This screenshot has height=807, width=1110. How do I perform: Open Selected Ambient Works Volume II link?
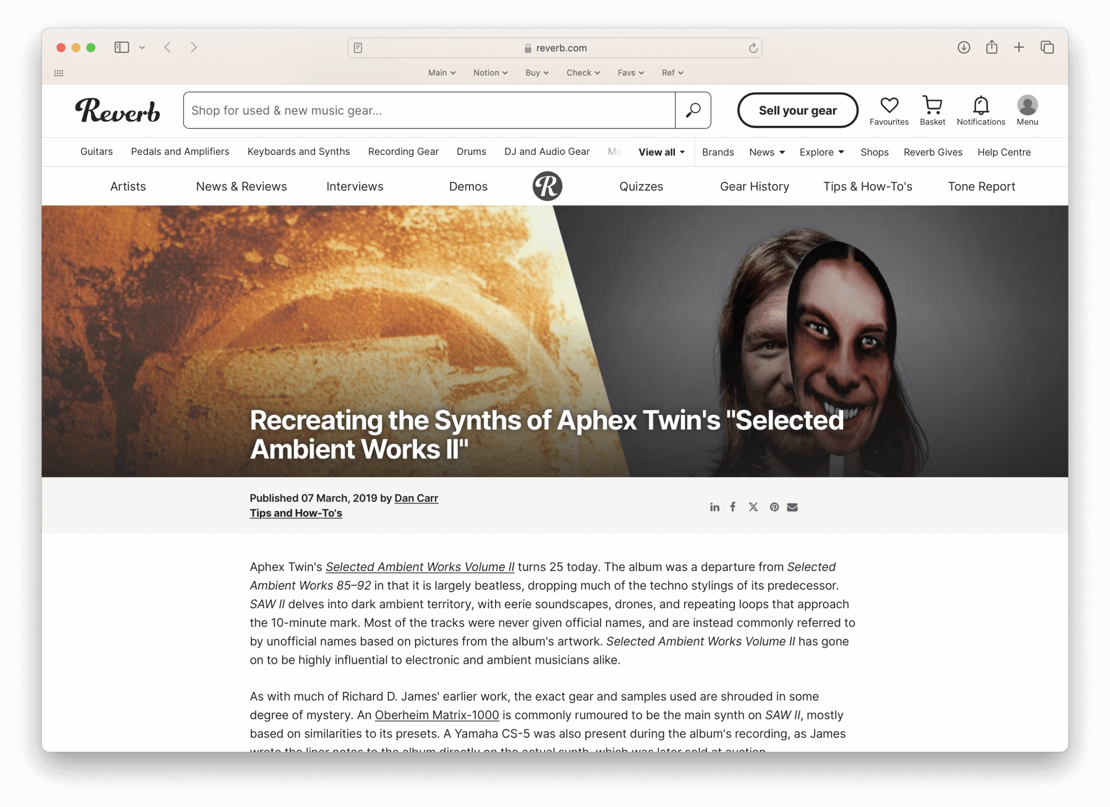click(x=420, y=567)
